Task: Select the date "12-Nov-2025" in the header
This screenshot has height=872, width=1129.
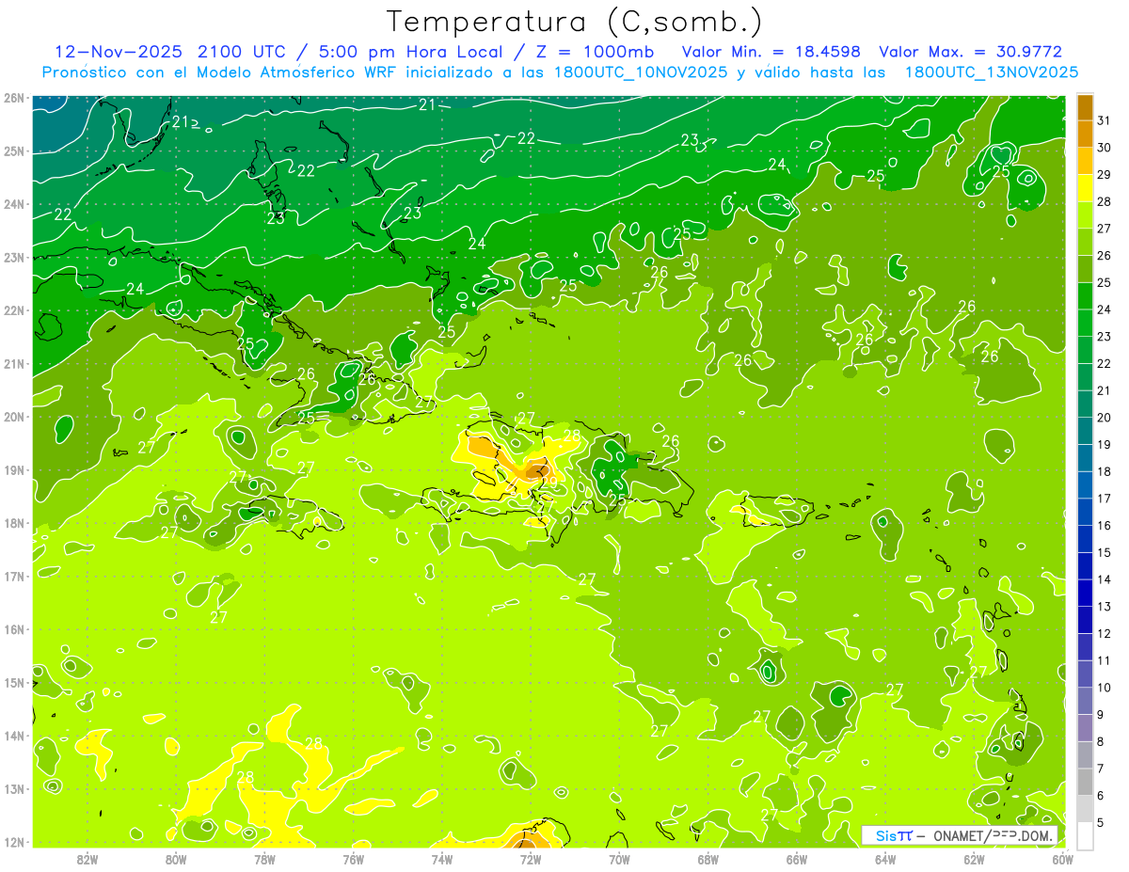Action: tap(118, 52)
